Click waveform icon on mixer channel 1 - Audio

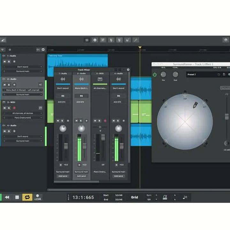(x=63, y=79)
